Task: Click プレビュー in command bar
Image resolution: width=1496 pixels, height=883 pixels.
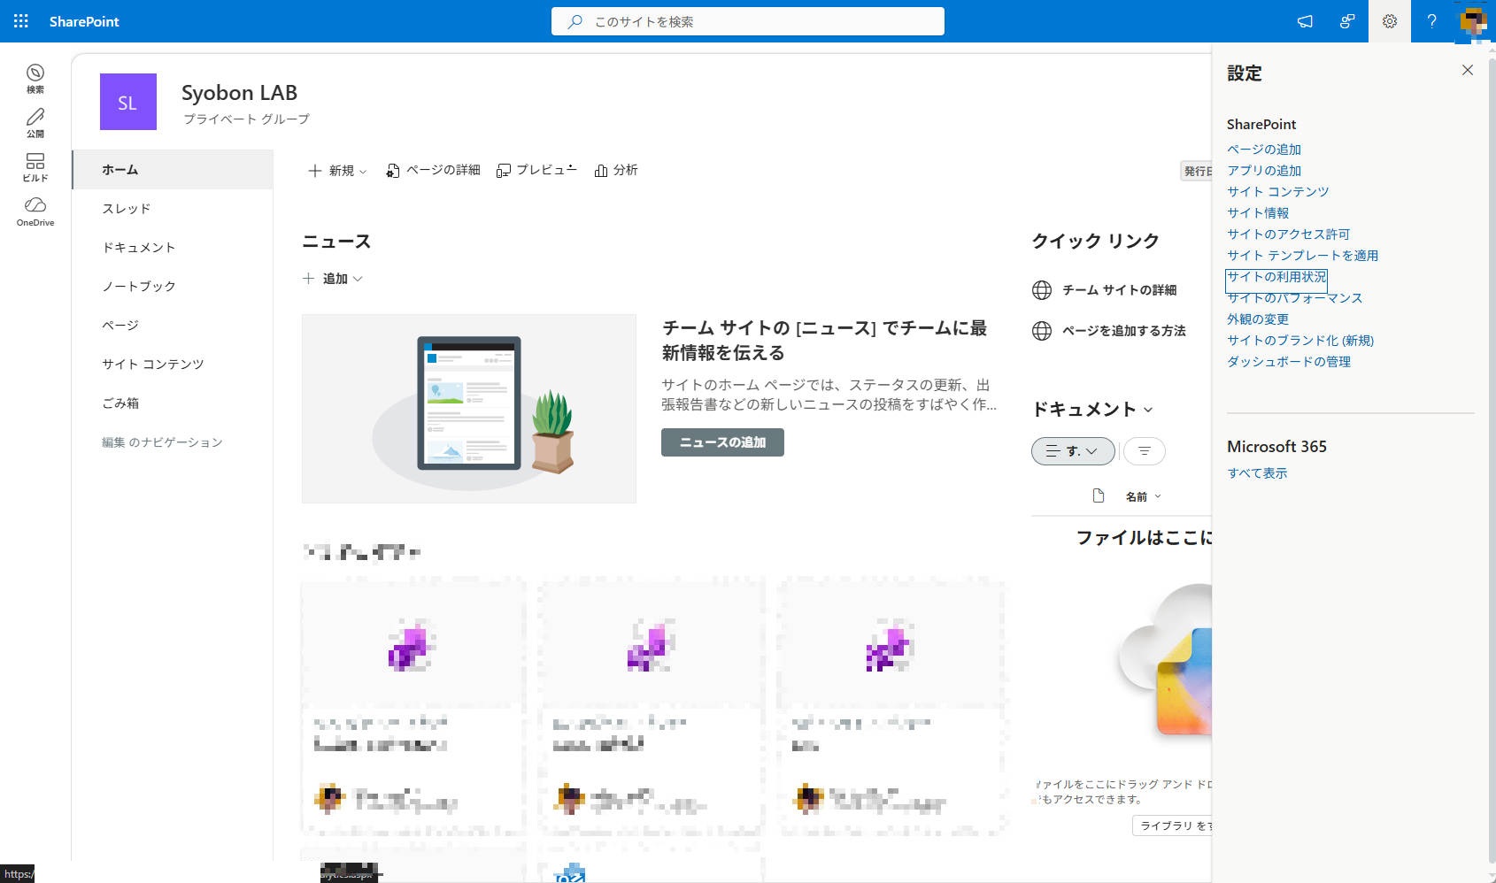Action: [x=536, y=170]
